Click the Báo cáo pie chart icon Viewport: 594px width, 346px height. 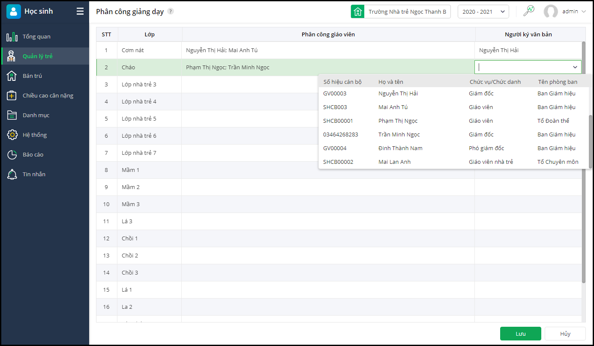(12, 155)
